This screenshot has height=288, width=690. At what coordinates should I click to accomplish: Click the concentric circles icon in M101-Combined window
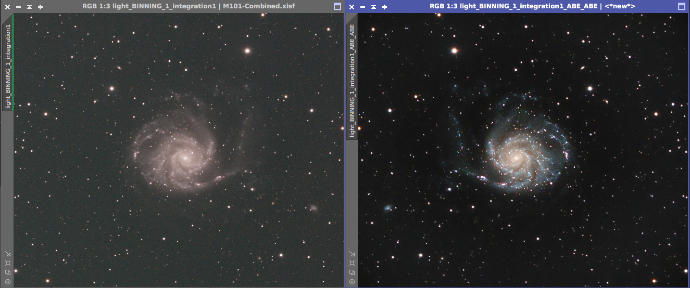point(8,282)
